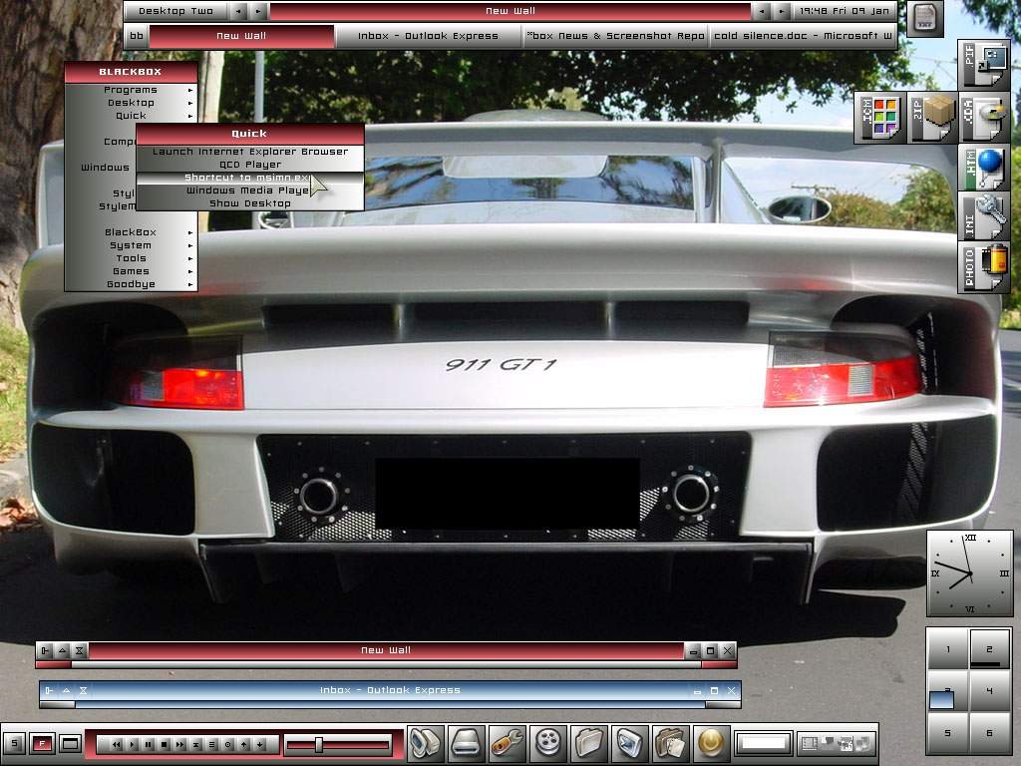Switch to workspace 1 in pager
The image size is (1021, 766).
(x=947, y=649)
